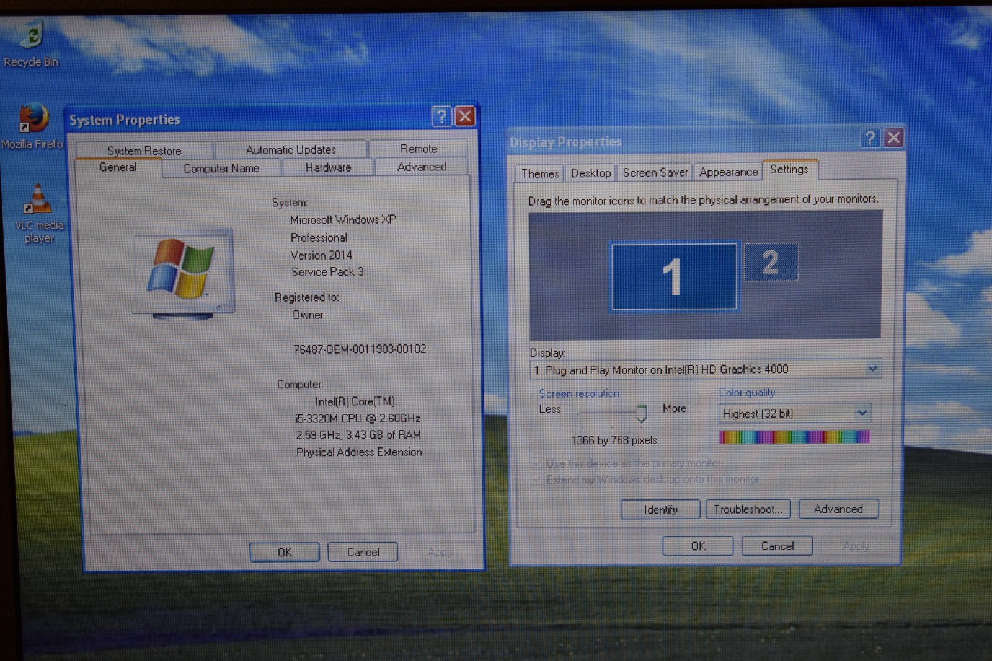Image resolution: width=992 pixels, height=661 pixels.
Task: Open VLC media player desktop shortcut
Action: click(x=38, y=214)
